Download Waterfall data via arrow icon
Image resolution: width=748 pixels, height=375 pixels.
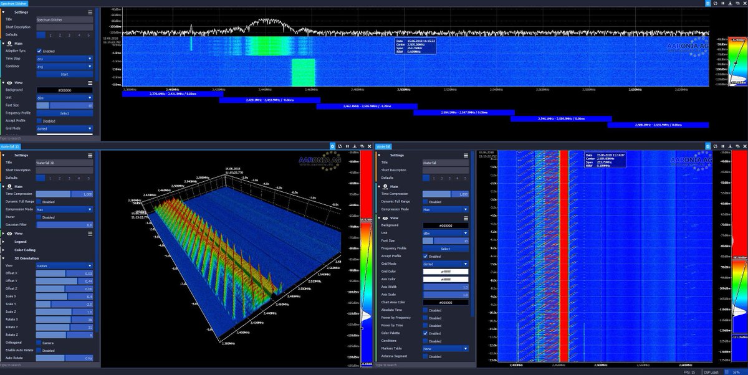pyautogui.click(x=730, y=146)
